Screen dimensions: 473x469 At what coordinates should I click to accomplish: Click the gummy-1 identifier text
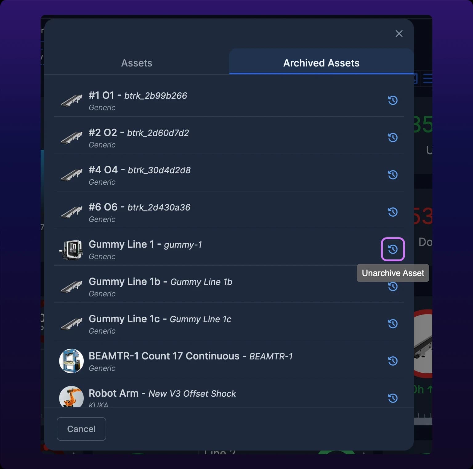click(x=183, y=245)
